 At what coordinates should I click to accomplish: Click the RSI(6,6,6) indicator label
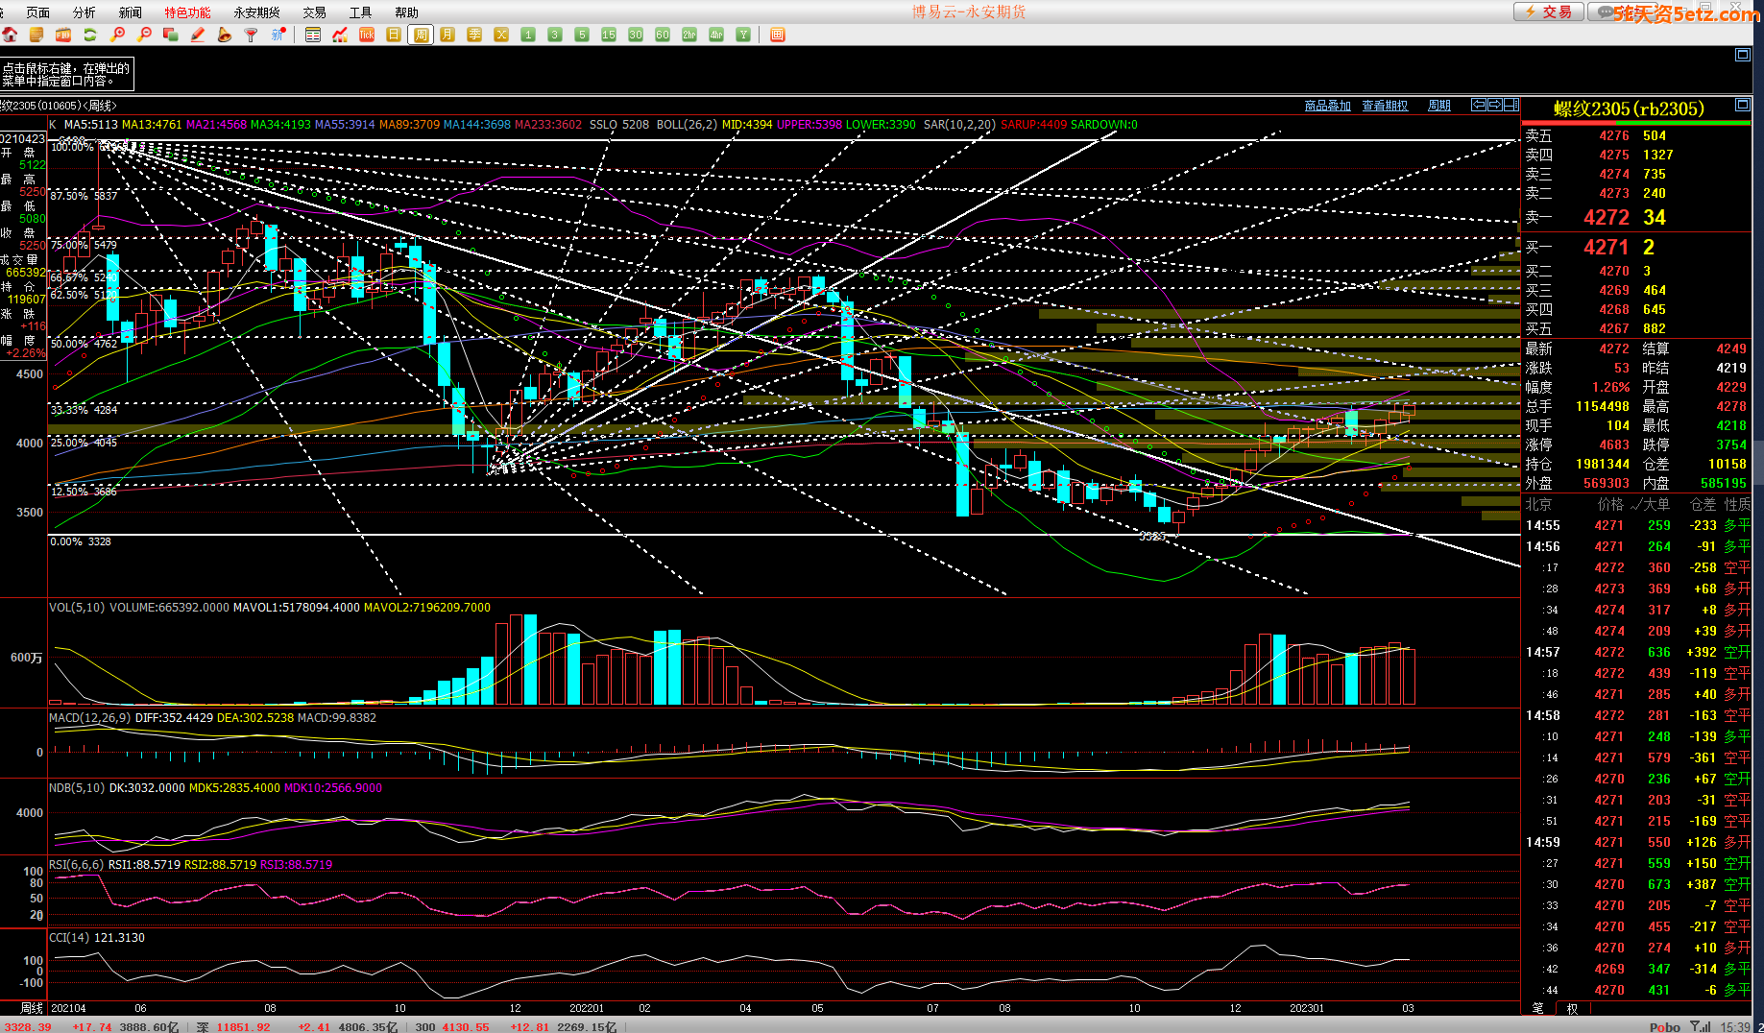(x=77, y=864)
